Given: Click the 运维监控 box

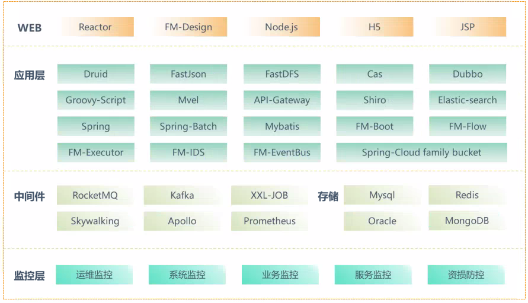Looking at the screenshot, I should [94, 275].
